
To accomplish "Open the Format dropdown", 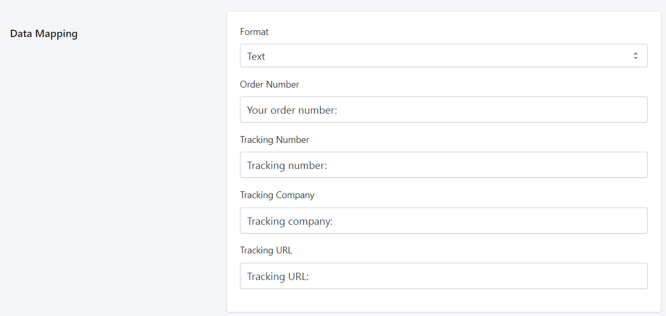I will coord(443,56).
